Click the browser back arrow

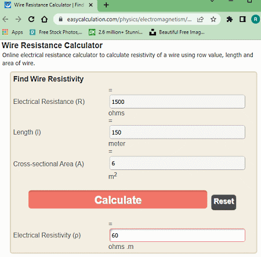5,19
